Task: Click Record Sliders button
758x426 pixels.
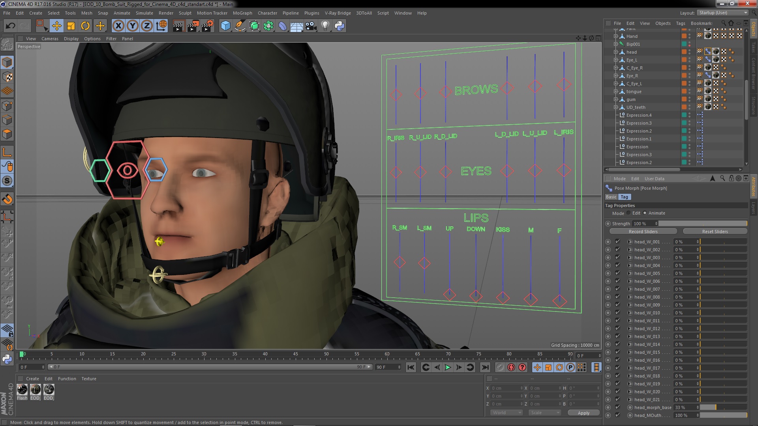Action: 643,232
